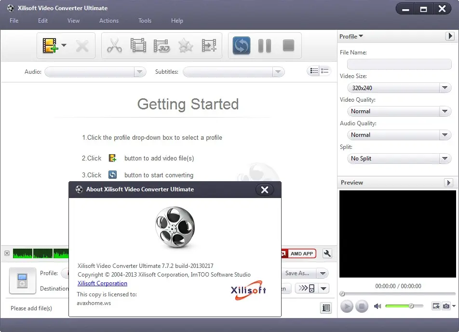Pause the conversion
This screenshot has height=332, width=459.
click(265, 46)
